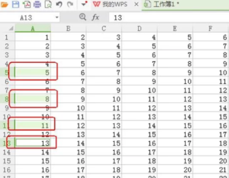229x178 pixels.
Task: Open a file with the folder icon
Action: (4, 5)
